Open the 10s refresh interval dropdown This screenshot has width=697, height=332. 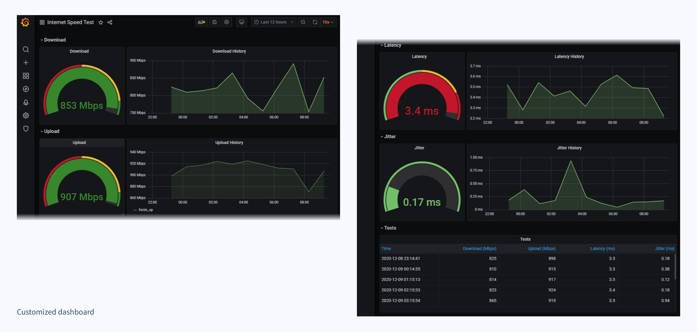pos(328,22)
